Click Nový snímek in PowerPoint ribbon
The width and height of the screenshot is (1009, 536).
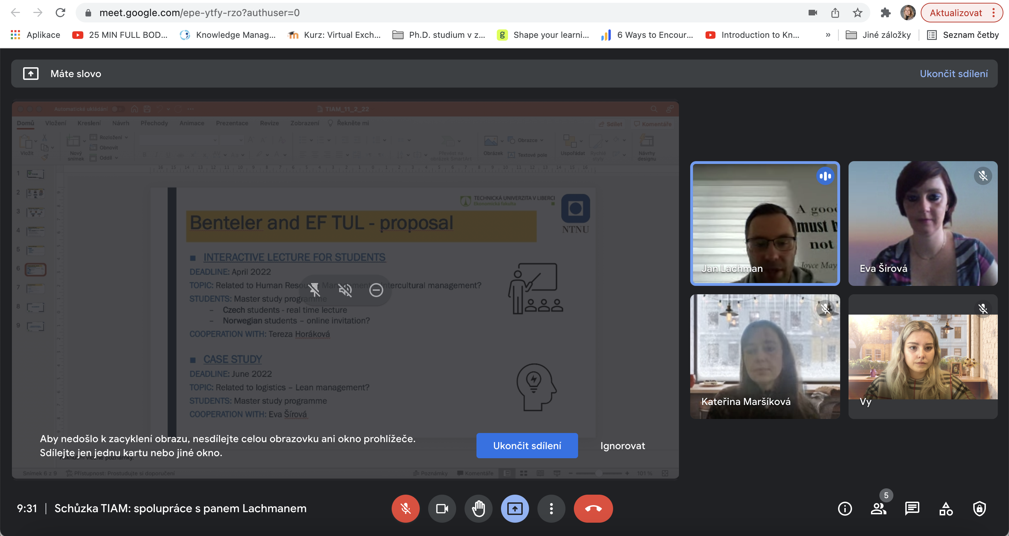75,147
